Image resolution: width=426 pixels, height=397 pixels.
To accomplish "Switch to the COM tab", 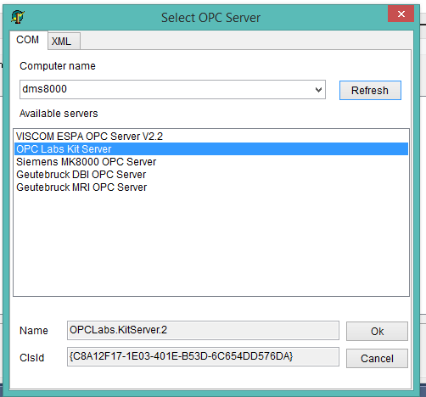I will pos(28,40).
